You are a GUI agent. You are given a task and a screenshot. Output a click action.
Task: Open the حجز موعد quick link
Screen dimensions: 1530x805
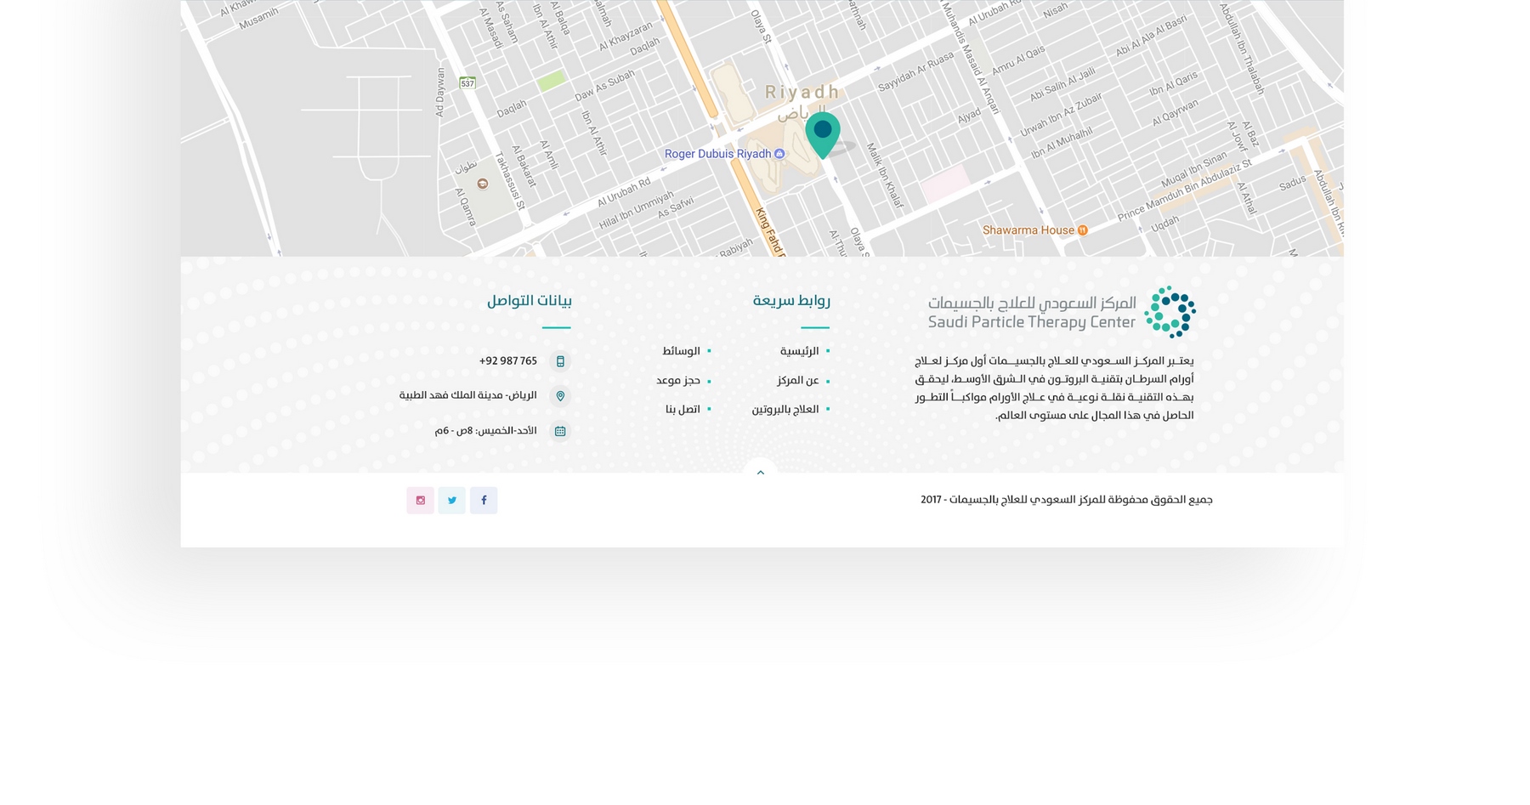(x=678, y=381)
